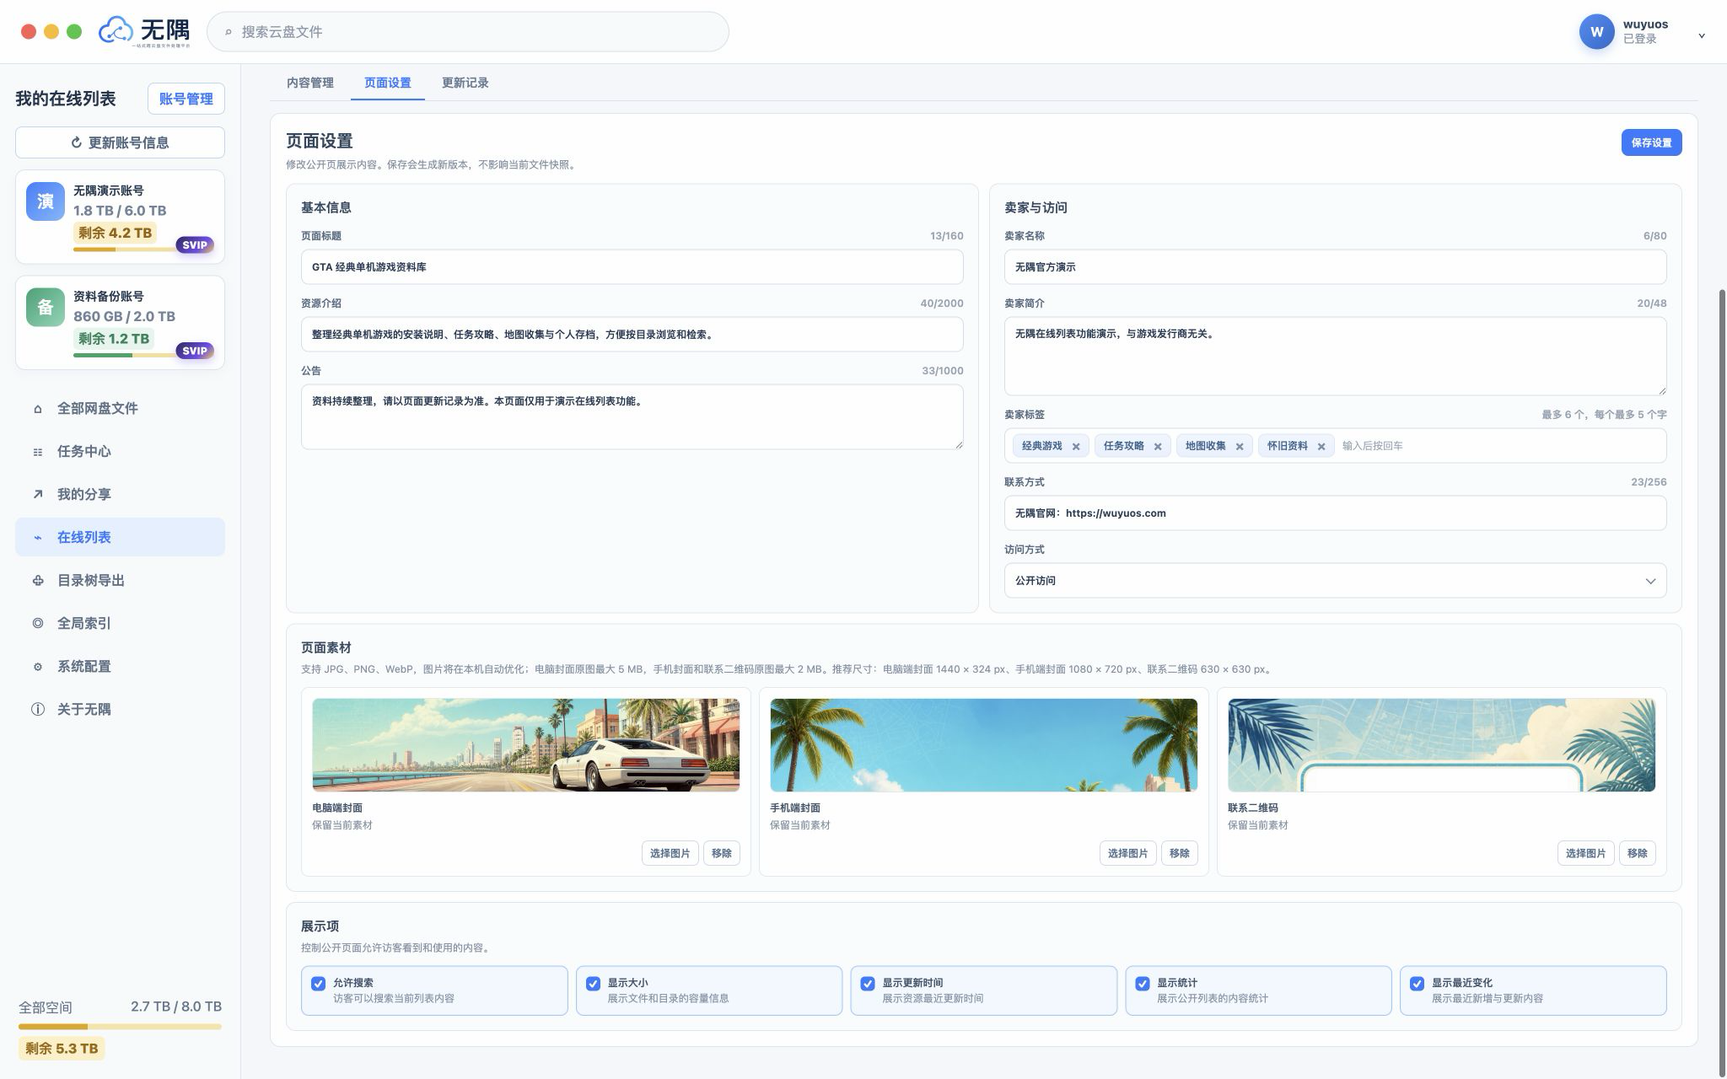Click the info icon beside 关于无隅
The width and height of the screenshot is (1727, 1079).
pos(37,710)
